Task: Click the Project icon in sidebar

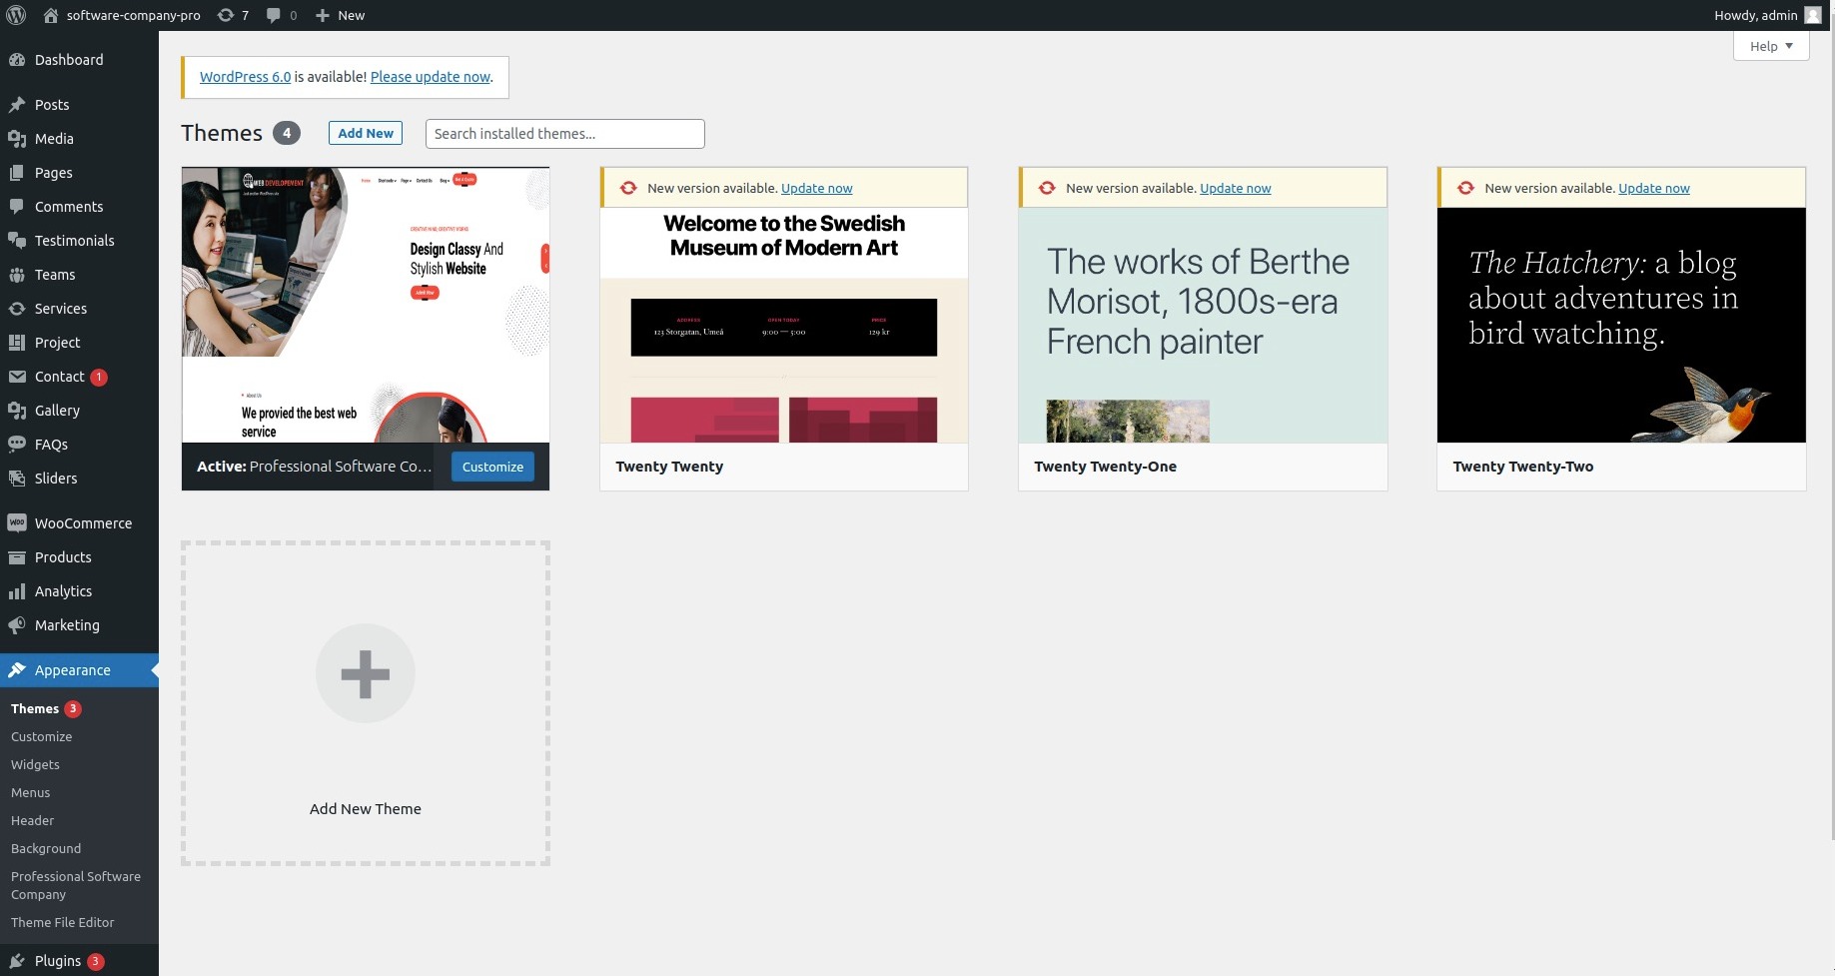Action: 17,343
